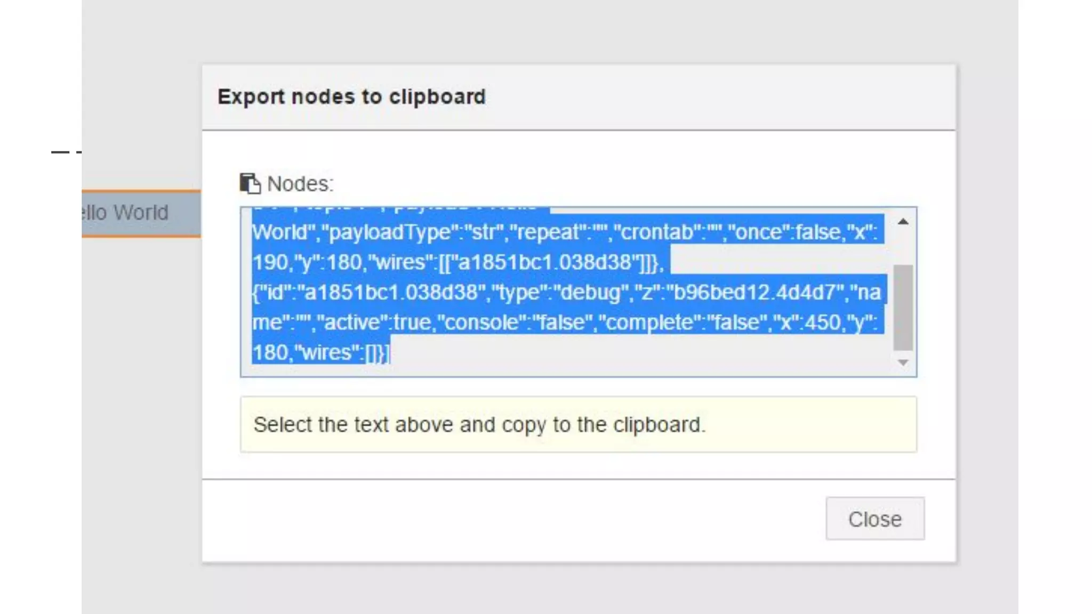The width and height of the screenshot is (1092, 614).
Task: Click the 'Select the text above' hint box
Action: coord(578,425)
